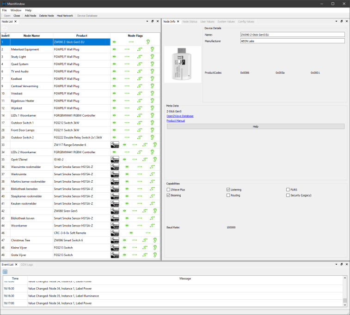Toggle the Beaming checkbox
Image resolution: width=350 pixels, height=315 pixels.
168,195
